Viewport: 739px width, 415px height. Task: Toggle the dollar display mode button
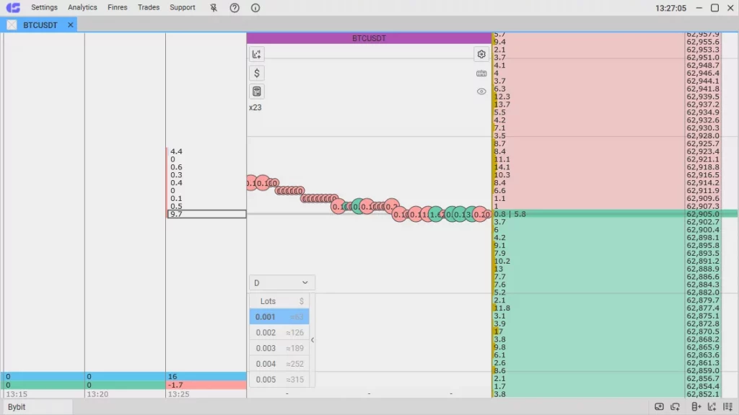pos(256,73)
